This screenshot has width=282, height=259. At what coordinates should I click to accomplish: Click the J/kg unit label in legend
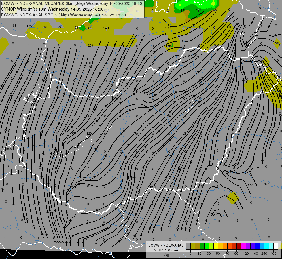(x=166, y=255)
